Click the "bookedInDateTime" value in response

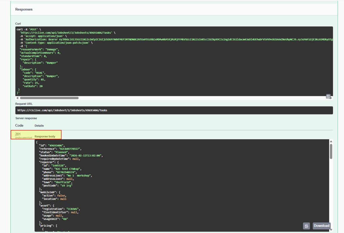pos(85,155)
